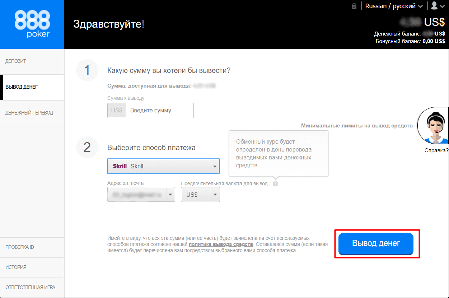
Task: Click the Skrill logo in payment selector
Action: 120,166
